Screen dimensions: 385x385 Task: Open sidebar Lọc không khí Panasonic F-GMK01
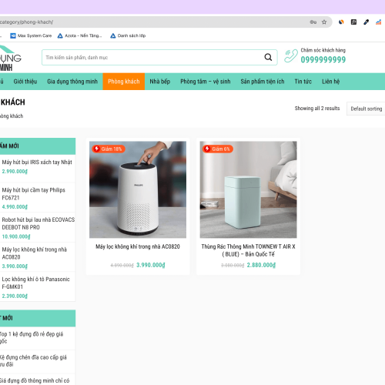point(35,283)
